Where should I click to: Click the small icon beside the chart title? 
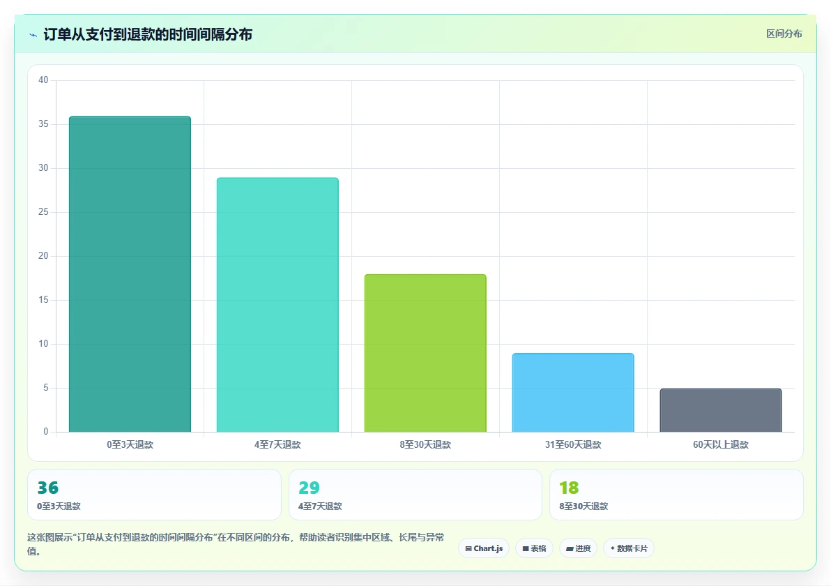tap(33, 35)
